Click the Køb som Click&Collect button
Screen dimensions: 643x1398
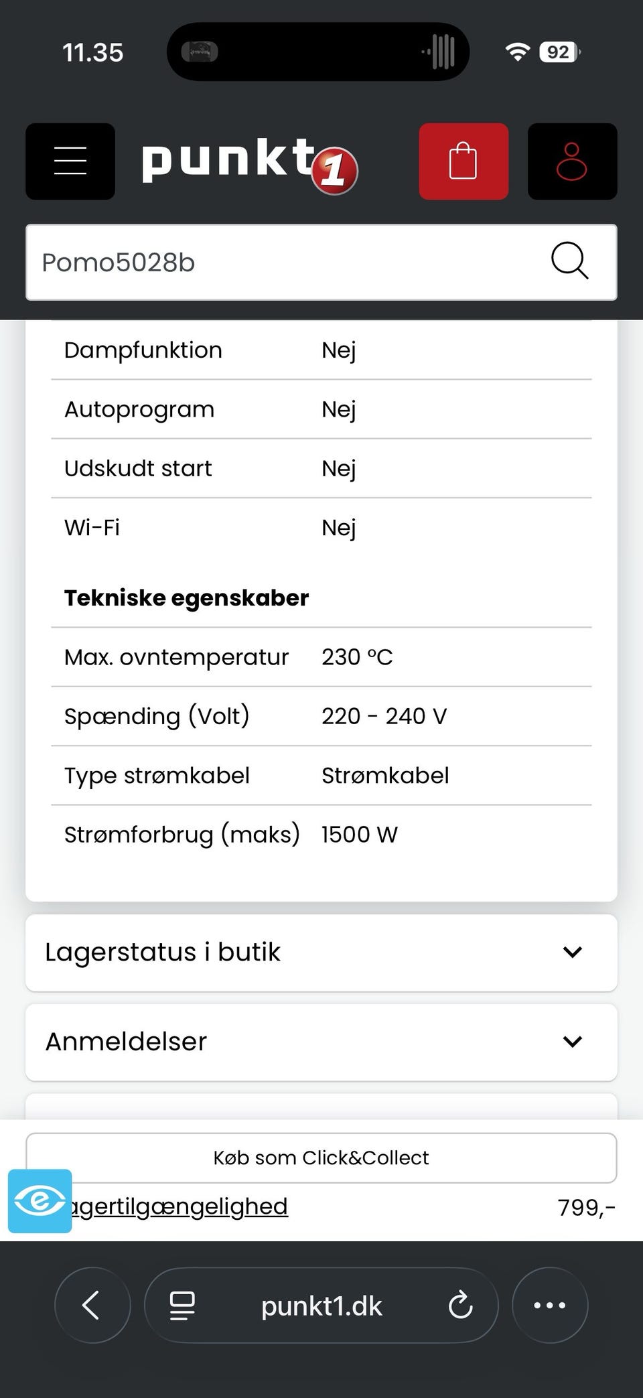(x=321, y=1158)
